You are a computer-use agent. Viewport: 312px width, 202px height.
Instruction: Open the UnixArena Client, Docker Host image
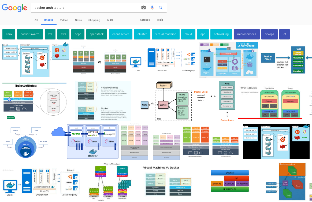[x=41, y=182]
